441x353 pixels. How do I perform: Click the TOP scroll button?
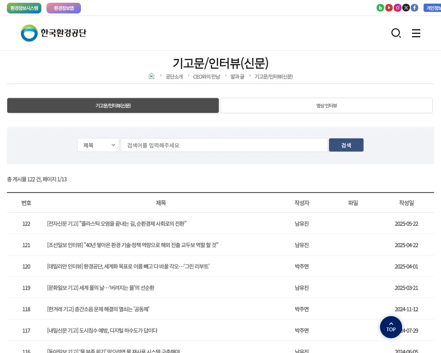click(390, 327)
